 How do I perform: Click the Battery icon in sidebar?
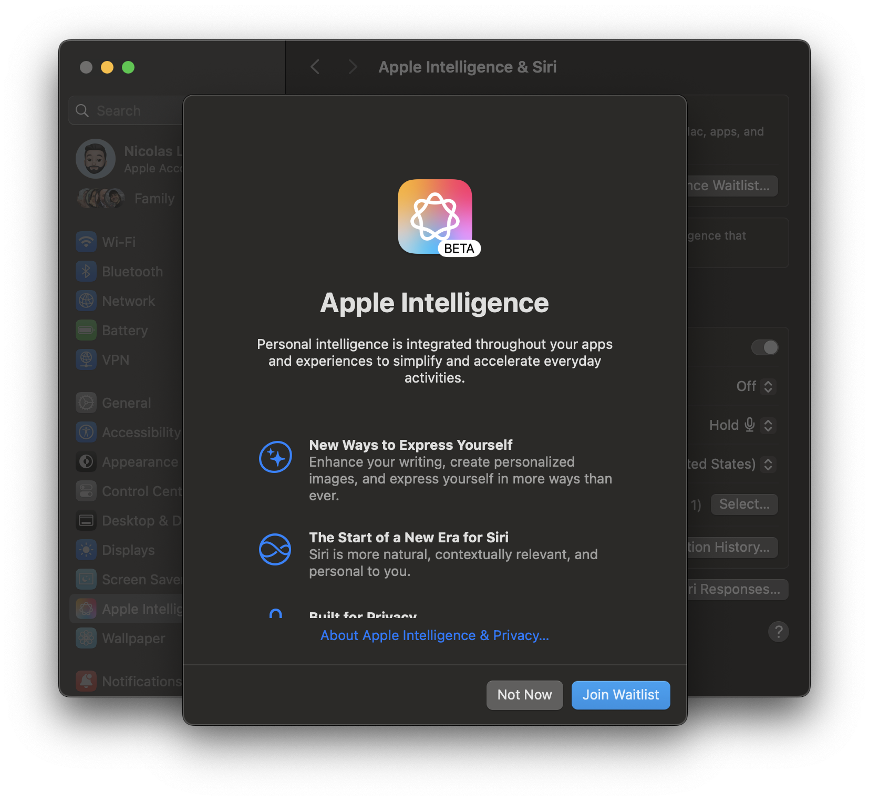(86, 330)
